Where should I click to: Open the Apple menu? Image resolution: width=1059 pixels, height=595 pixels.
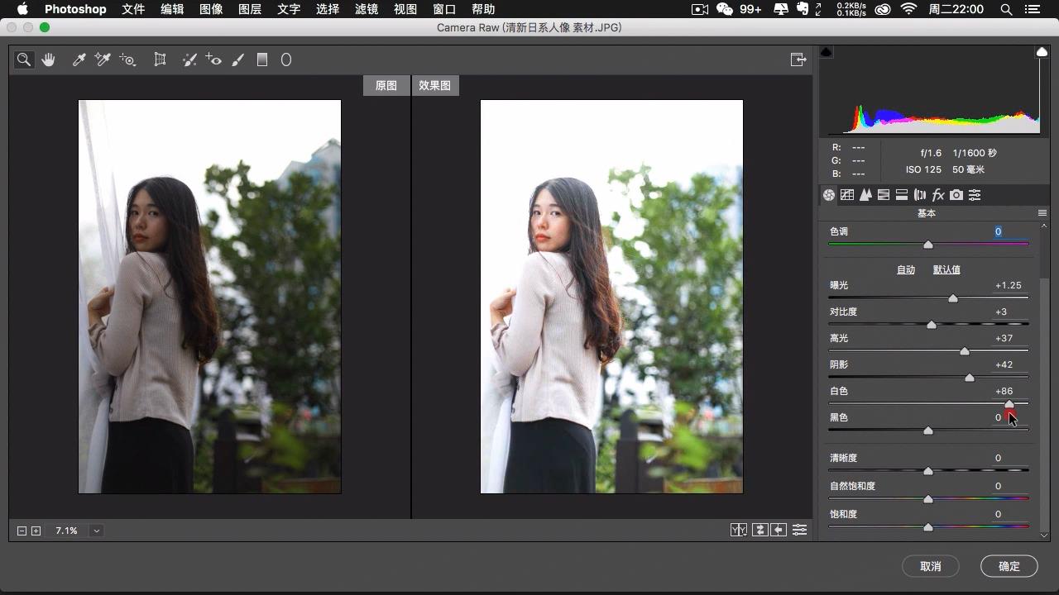point(22,9)
